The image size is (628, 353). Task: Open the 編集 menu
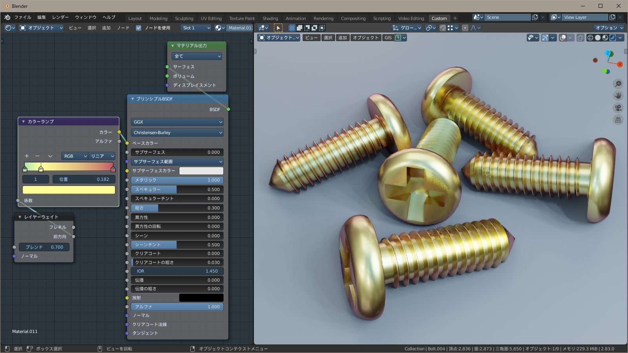pos(42,17)
